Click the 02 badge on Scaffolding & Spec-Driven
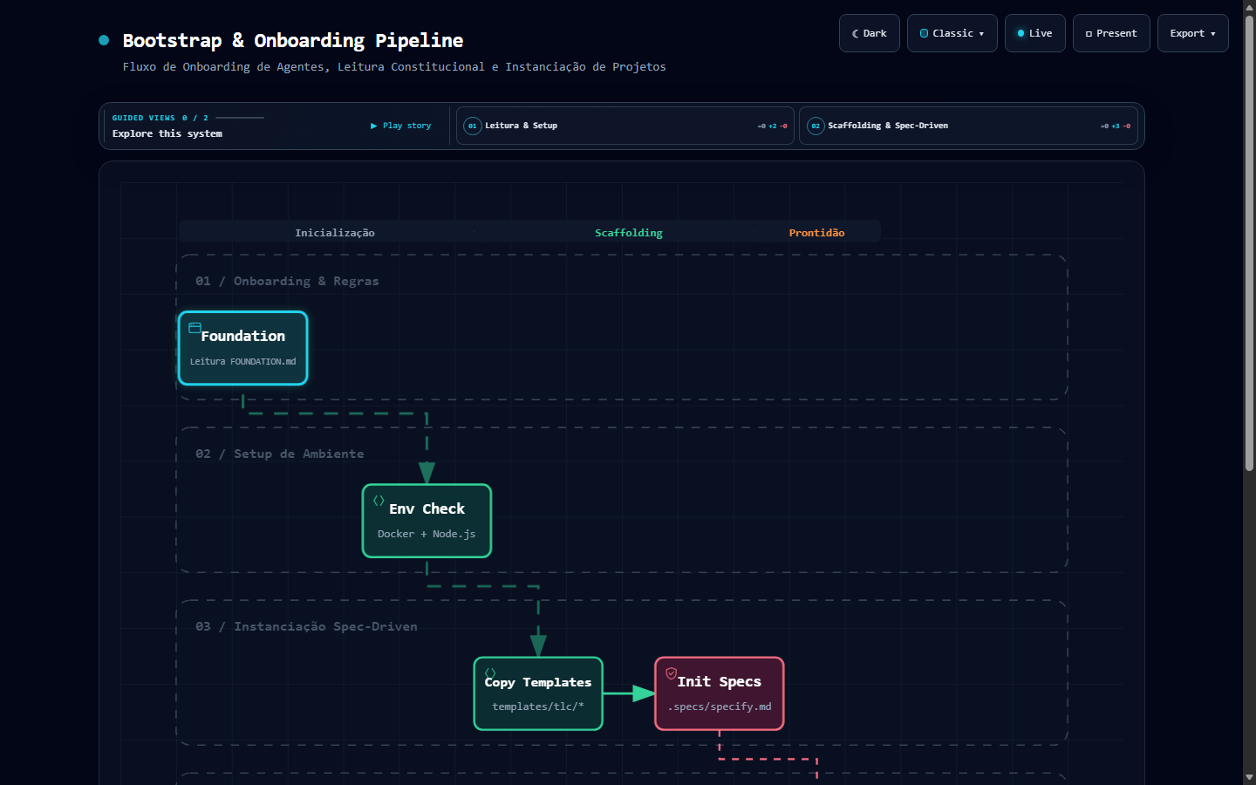The image size is (1256, 785). [x=816, y=126]
